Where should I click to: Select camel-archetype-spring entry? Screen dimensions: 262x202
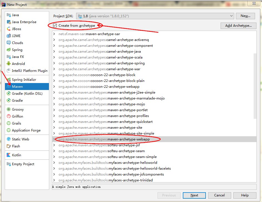point(154,63)
